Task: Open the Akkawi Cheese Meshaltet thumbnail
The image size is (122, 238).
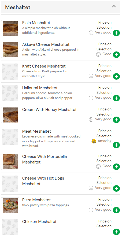Action: pyautogui.click(x=10, y=50)
